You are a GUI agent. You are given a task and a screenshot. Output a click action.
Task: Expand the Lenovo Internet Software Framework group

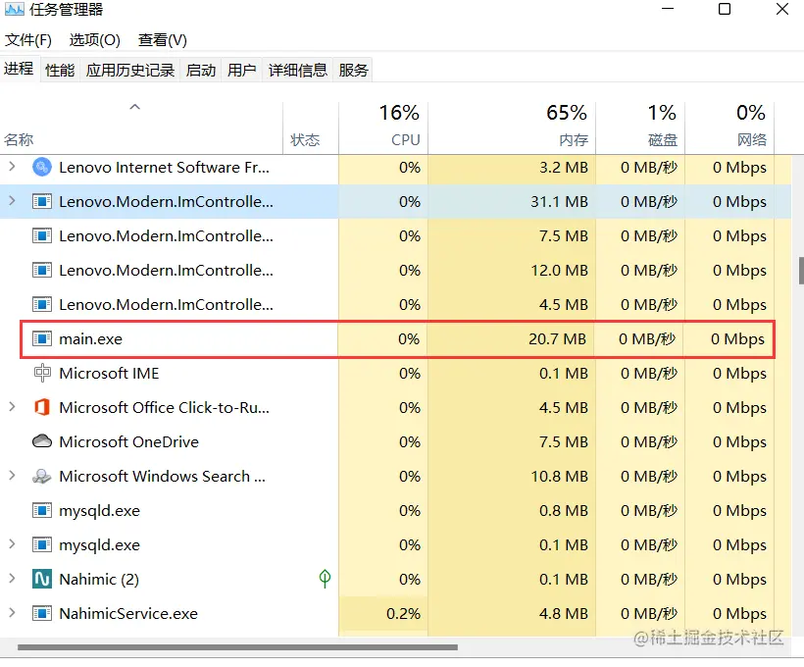pyautogui.click(x=13, y=166)
